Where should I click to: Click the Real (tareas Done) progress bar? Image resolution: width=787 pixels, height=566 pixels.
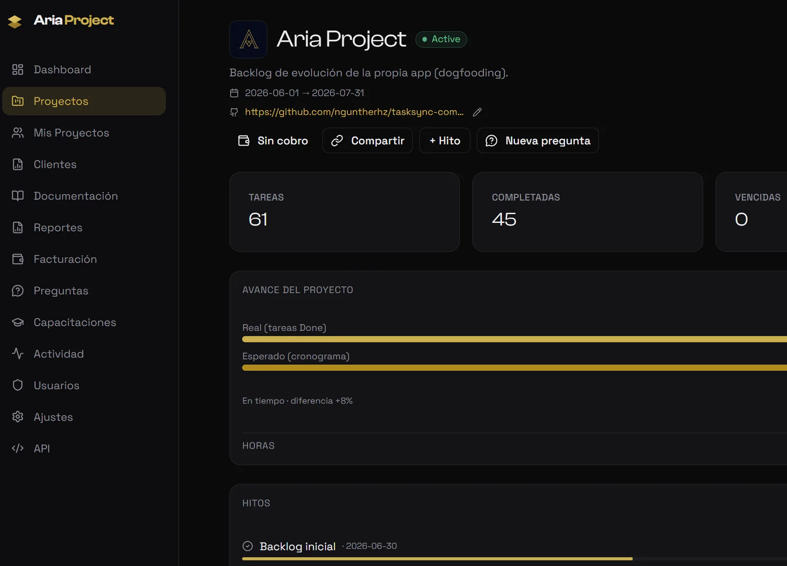click(515, 339)
